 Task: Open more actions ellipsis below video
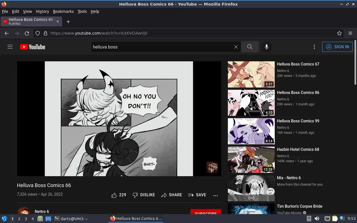[216, 195]
